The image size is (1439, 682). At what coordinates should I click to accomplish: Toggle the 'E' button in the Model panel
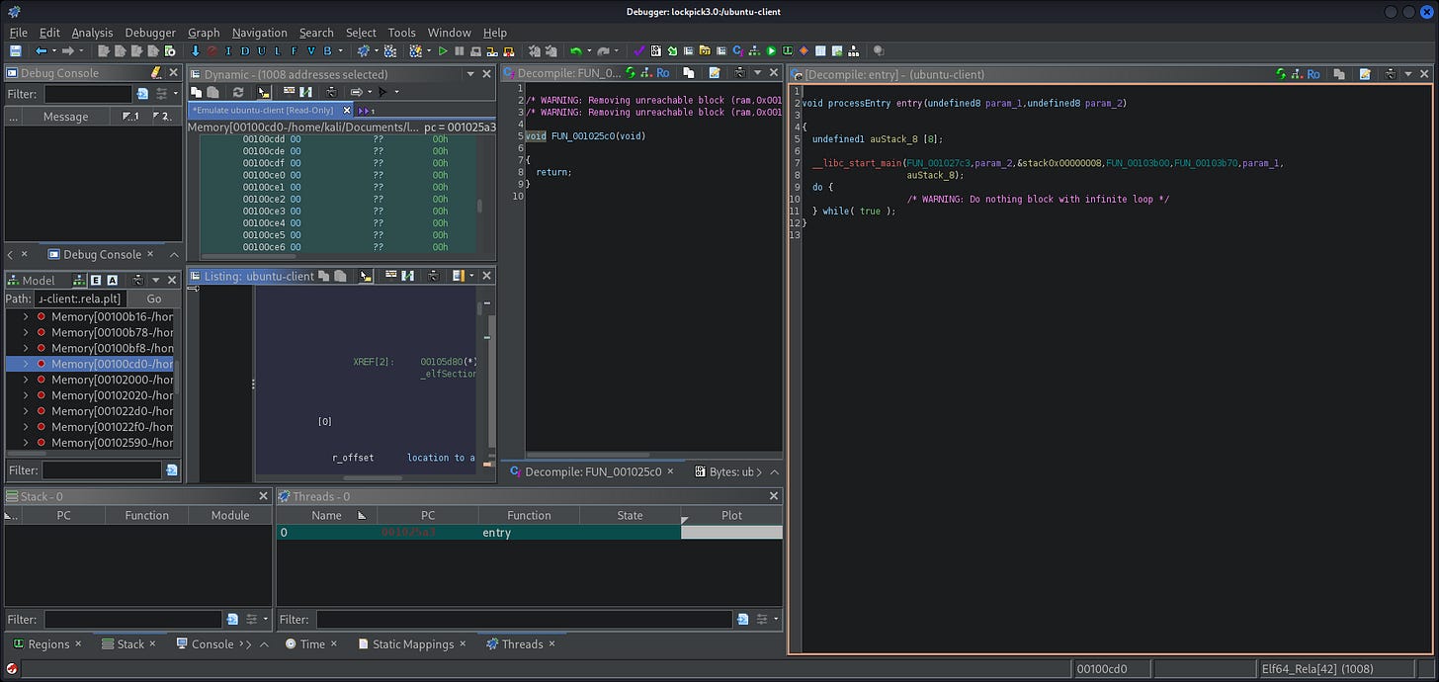pyautogui.click(x=96, y=281)
